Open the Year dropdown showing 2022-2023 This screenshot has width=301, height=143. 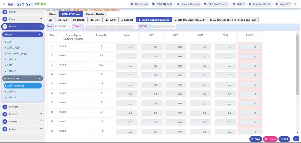click(63, 27)
